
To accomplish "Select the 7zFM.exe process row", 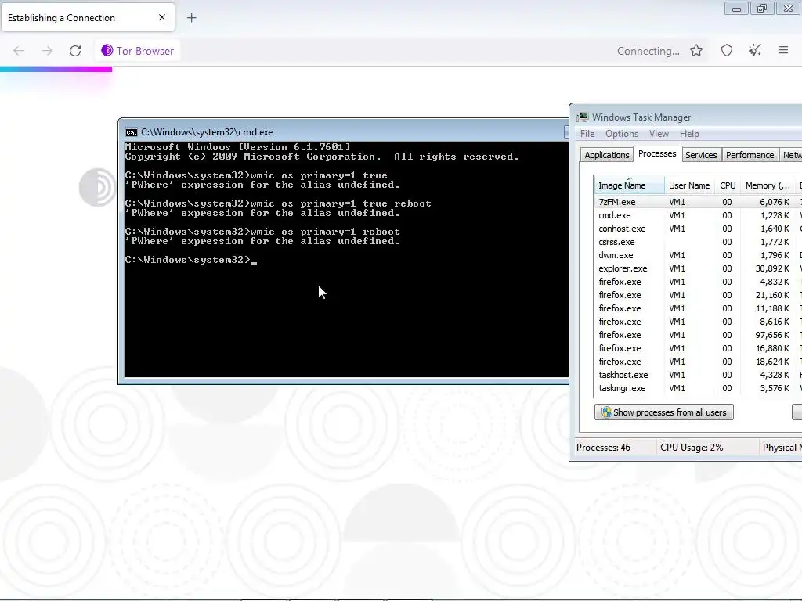I will pyautogui.click(x=698, y=202).
